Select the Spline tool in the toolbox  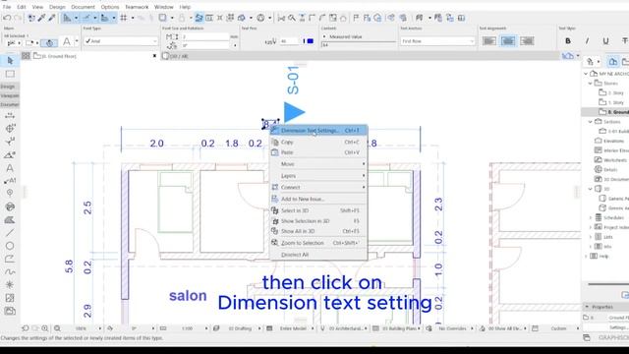(10, 271)
